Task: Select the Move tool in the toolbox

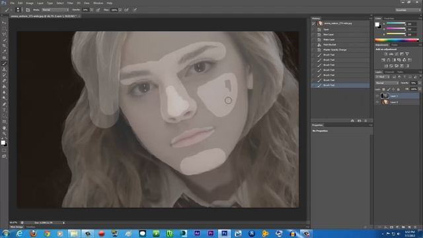Action: pos(4,22)
